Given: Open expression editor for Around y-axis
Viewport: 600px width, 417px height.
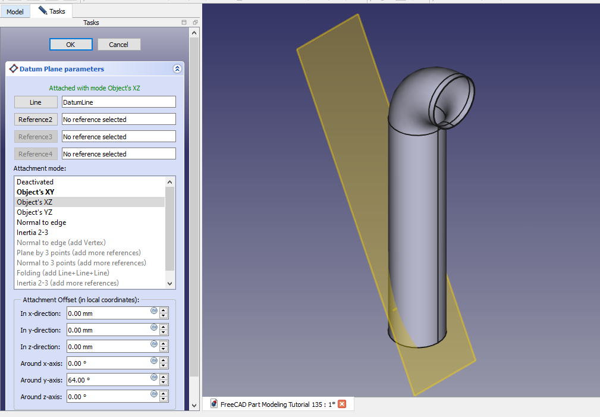Looking at the screenshot, I should [x=153, y=377].
